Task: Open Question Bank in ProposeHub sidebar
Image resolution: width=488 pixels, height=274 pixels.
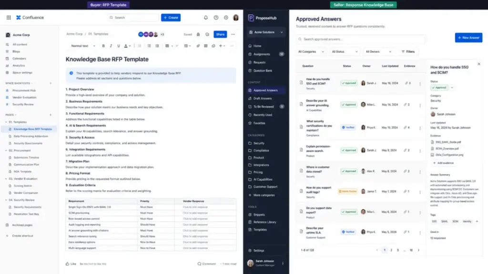Action: point(263,70)
